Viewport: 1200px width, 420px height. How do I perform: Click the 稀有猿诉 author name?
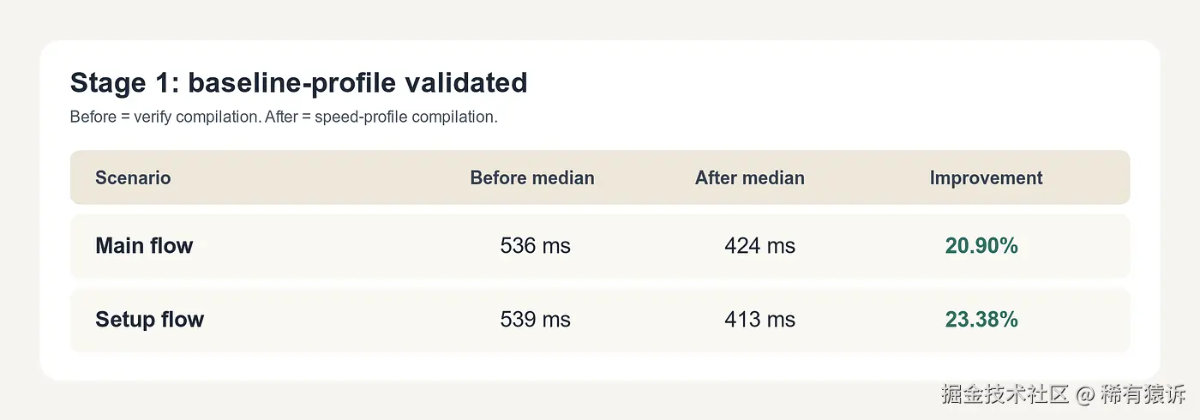[1143, 394]
